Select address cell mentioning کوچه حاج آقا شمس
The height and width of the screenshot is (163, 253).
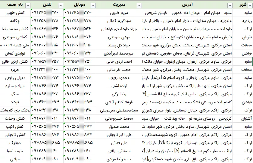click(187, 94)
